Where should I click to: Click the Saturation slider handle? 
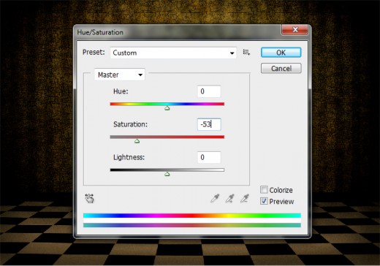(x=137, y=141)
